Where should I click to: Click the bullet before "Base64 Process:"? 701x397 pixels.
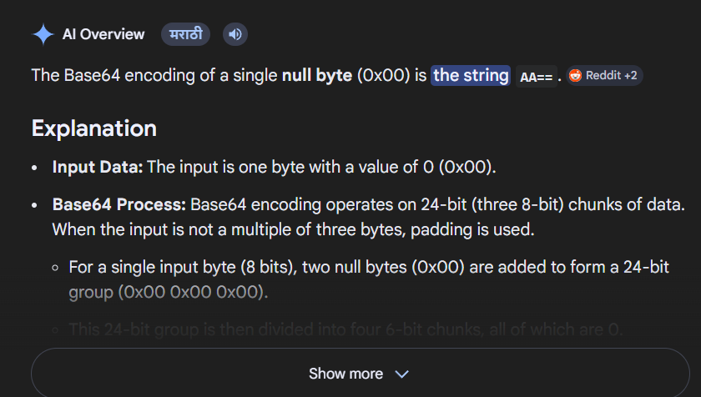tap(35, 206)
